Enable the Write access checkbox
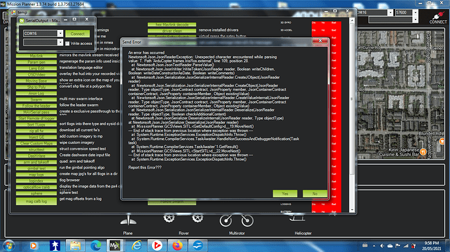Screen dimensions: 450x252 pos(67,44)
